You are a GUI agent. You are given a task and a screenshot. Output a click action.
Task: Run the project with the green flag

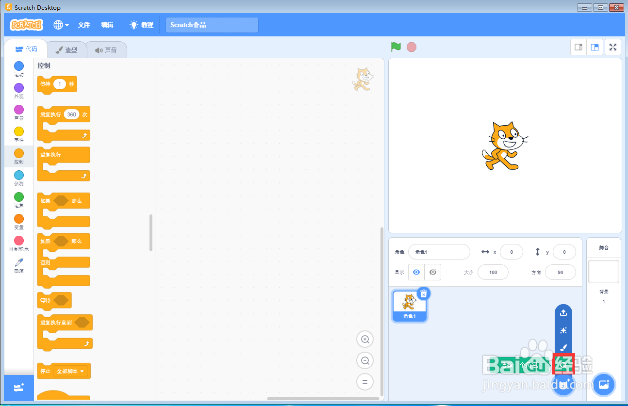click(x=395, y=47)
